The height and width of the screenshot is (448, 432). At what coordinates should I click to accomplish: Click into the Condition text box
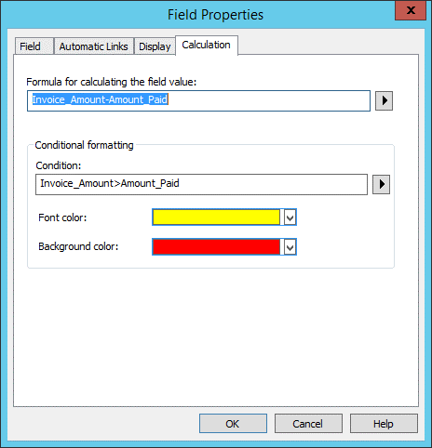[201, 184]
